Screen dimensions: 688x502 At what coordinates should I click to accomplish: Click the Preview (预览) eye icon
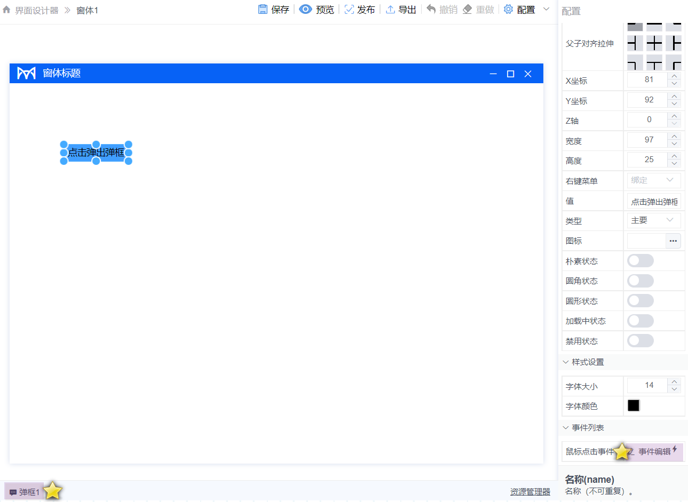tap(305, 10)
